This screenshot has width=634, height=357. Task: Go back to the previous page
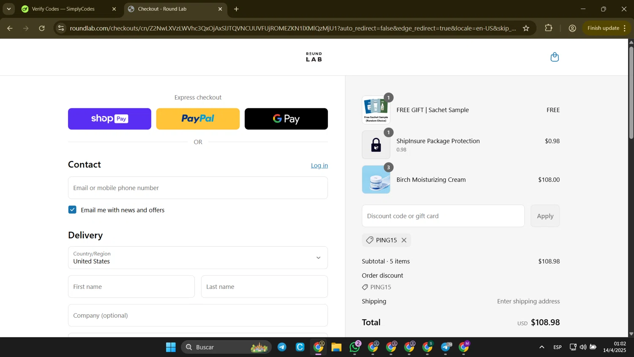tap(10, 28)
